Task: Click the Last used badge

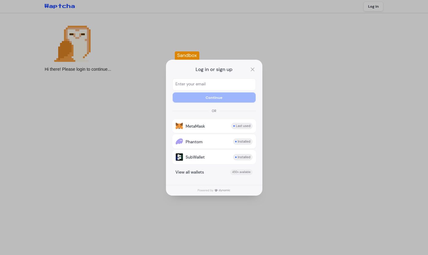Action: 242,126
